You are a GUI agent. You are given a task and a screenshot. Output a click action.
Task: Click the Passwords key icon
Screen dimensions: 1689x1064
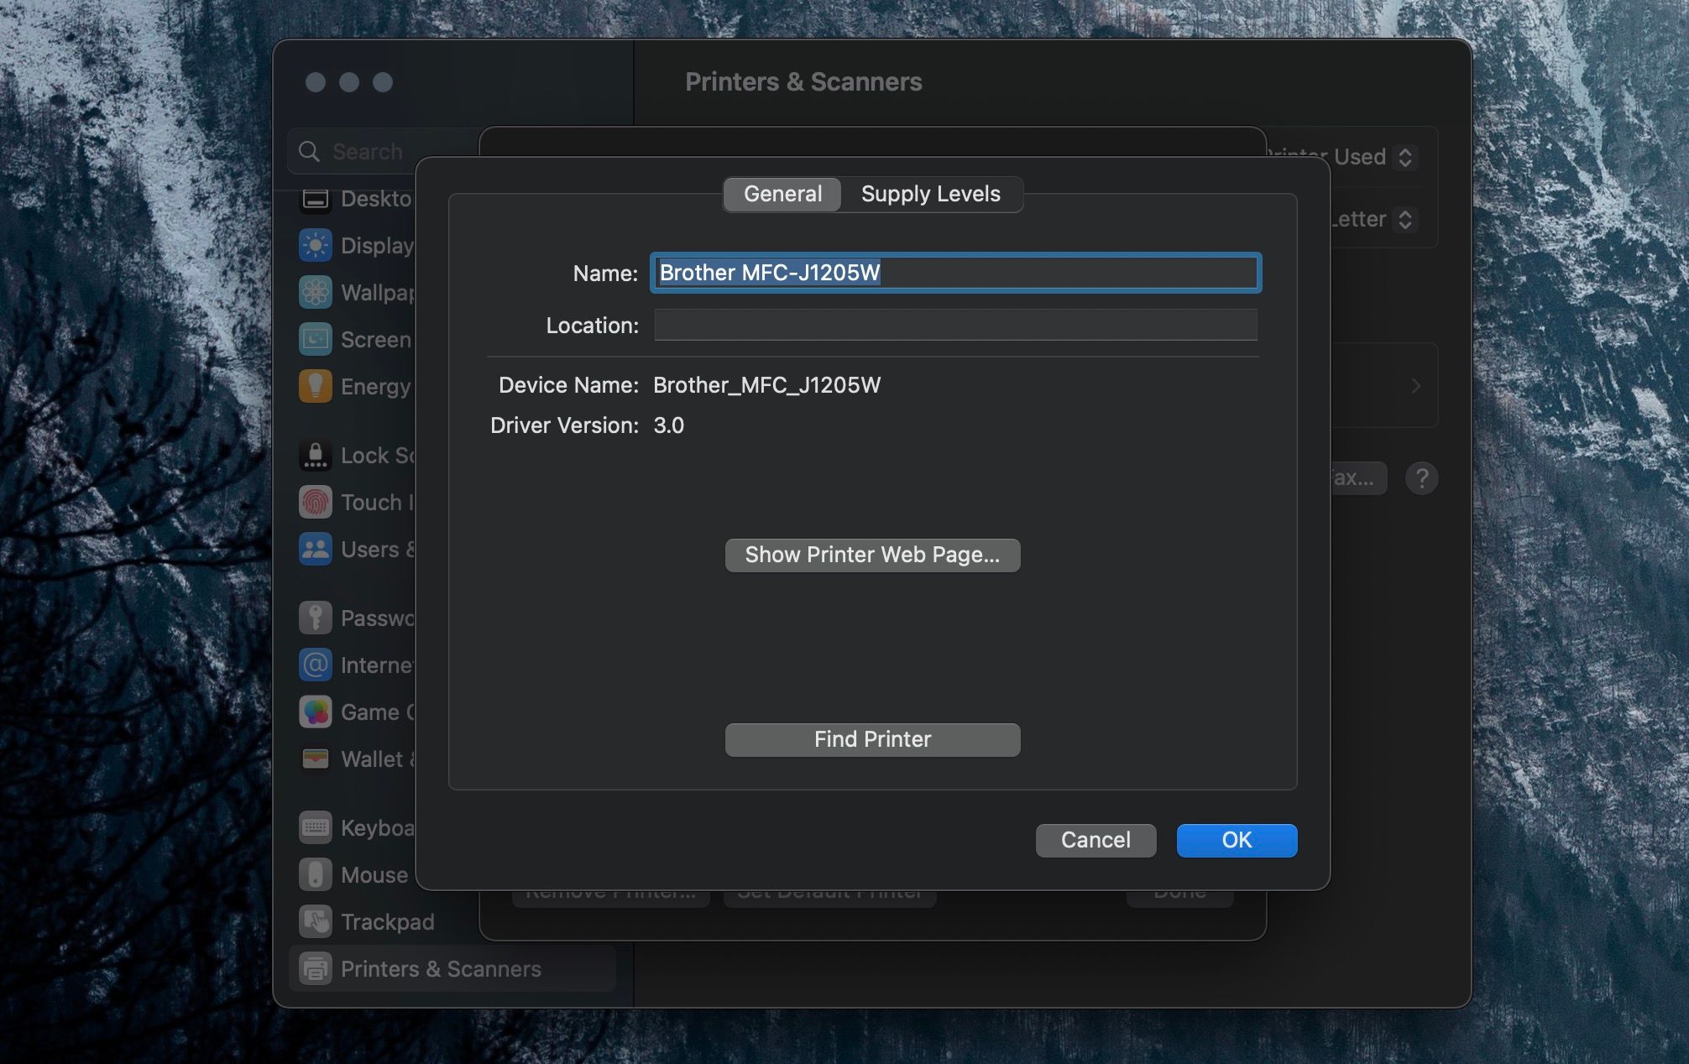click(316, 617)
